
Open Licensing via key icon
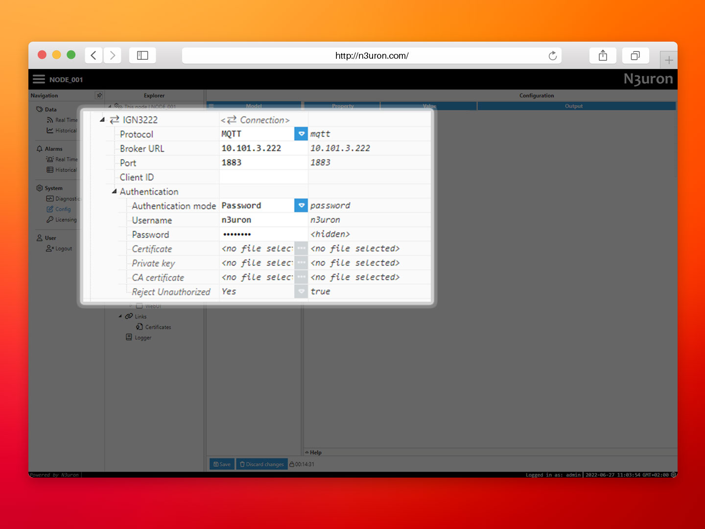click(x=50, y=219)
